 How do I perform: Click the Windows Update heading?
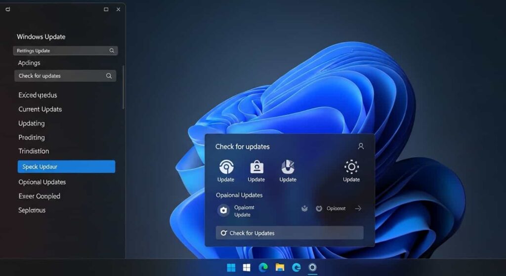point(41,37)
